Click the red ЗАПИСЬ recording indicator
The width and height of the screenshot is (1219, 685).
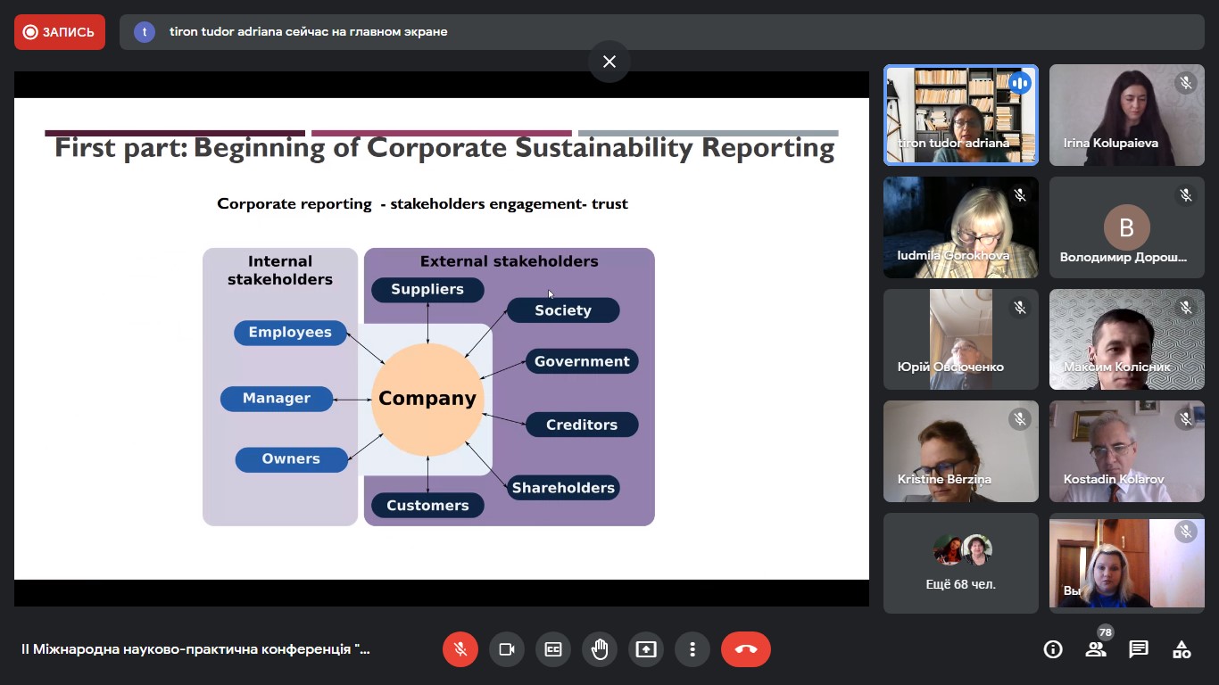60,32
